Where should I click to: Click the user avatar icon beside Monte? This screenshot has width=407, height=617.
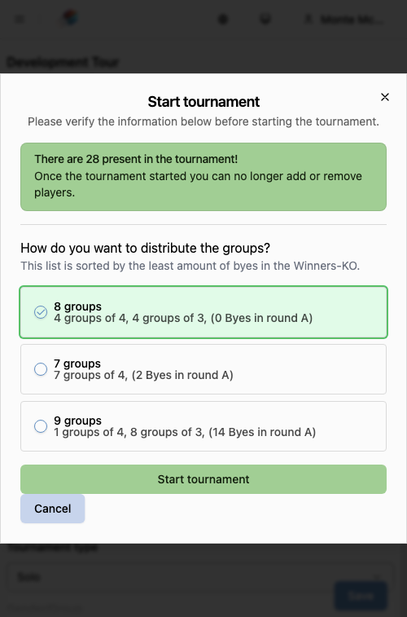tap(309, 19)
